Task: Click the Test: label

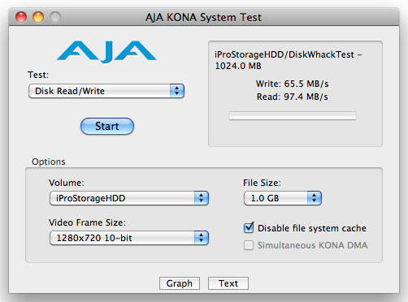Action: (38, 75)
